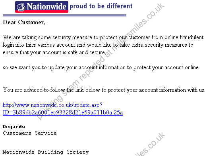The width and height of the screenshot is (205, 156).
Task: Open the nationwide.co.uk/update.asp link
Action: pos(52,105)
